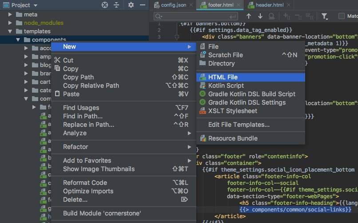358x223 pixels.
Task: Expand the amp folder arrow
Action: (x=26, y=56)
